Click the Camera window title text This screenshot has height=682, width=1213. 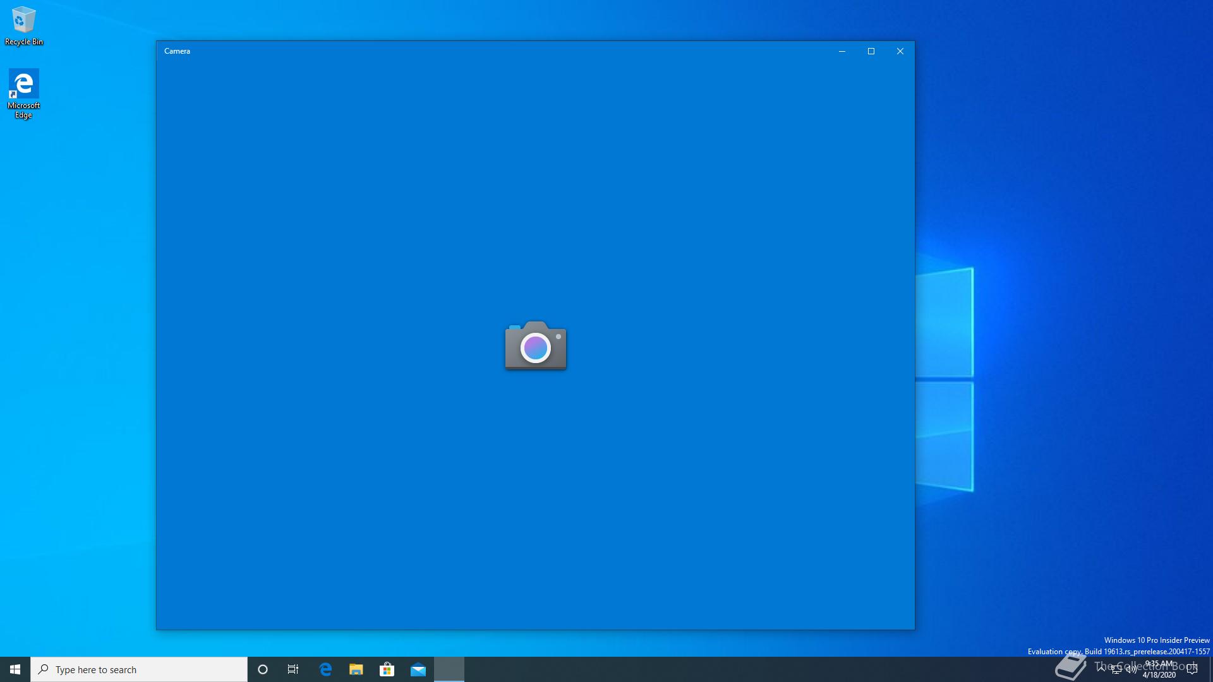tap(177, 51)
